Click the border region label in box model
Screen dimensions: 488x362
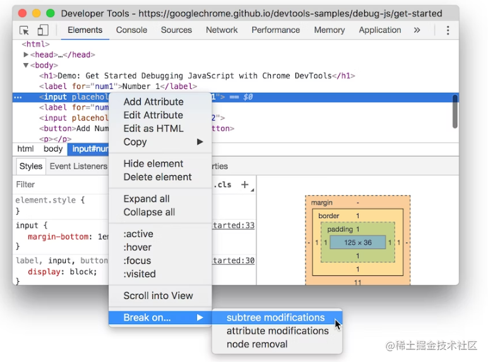tap(328, 215)
